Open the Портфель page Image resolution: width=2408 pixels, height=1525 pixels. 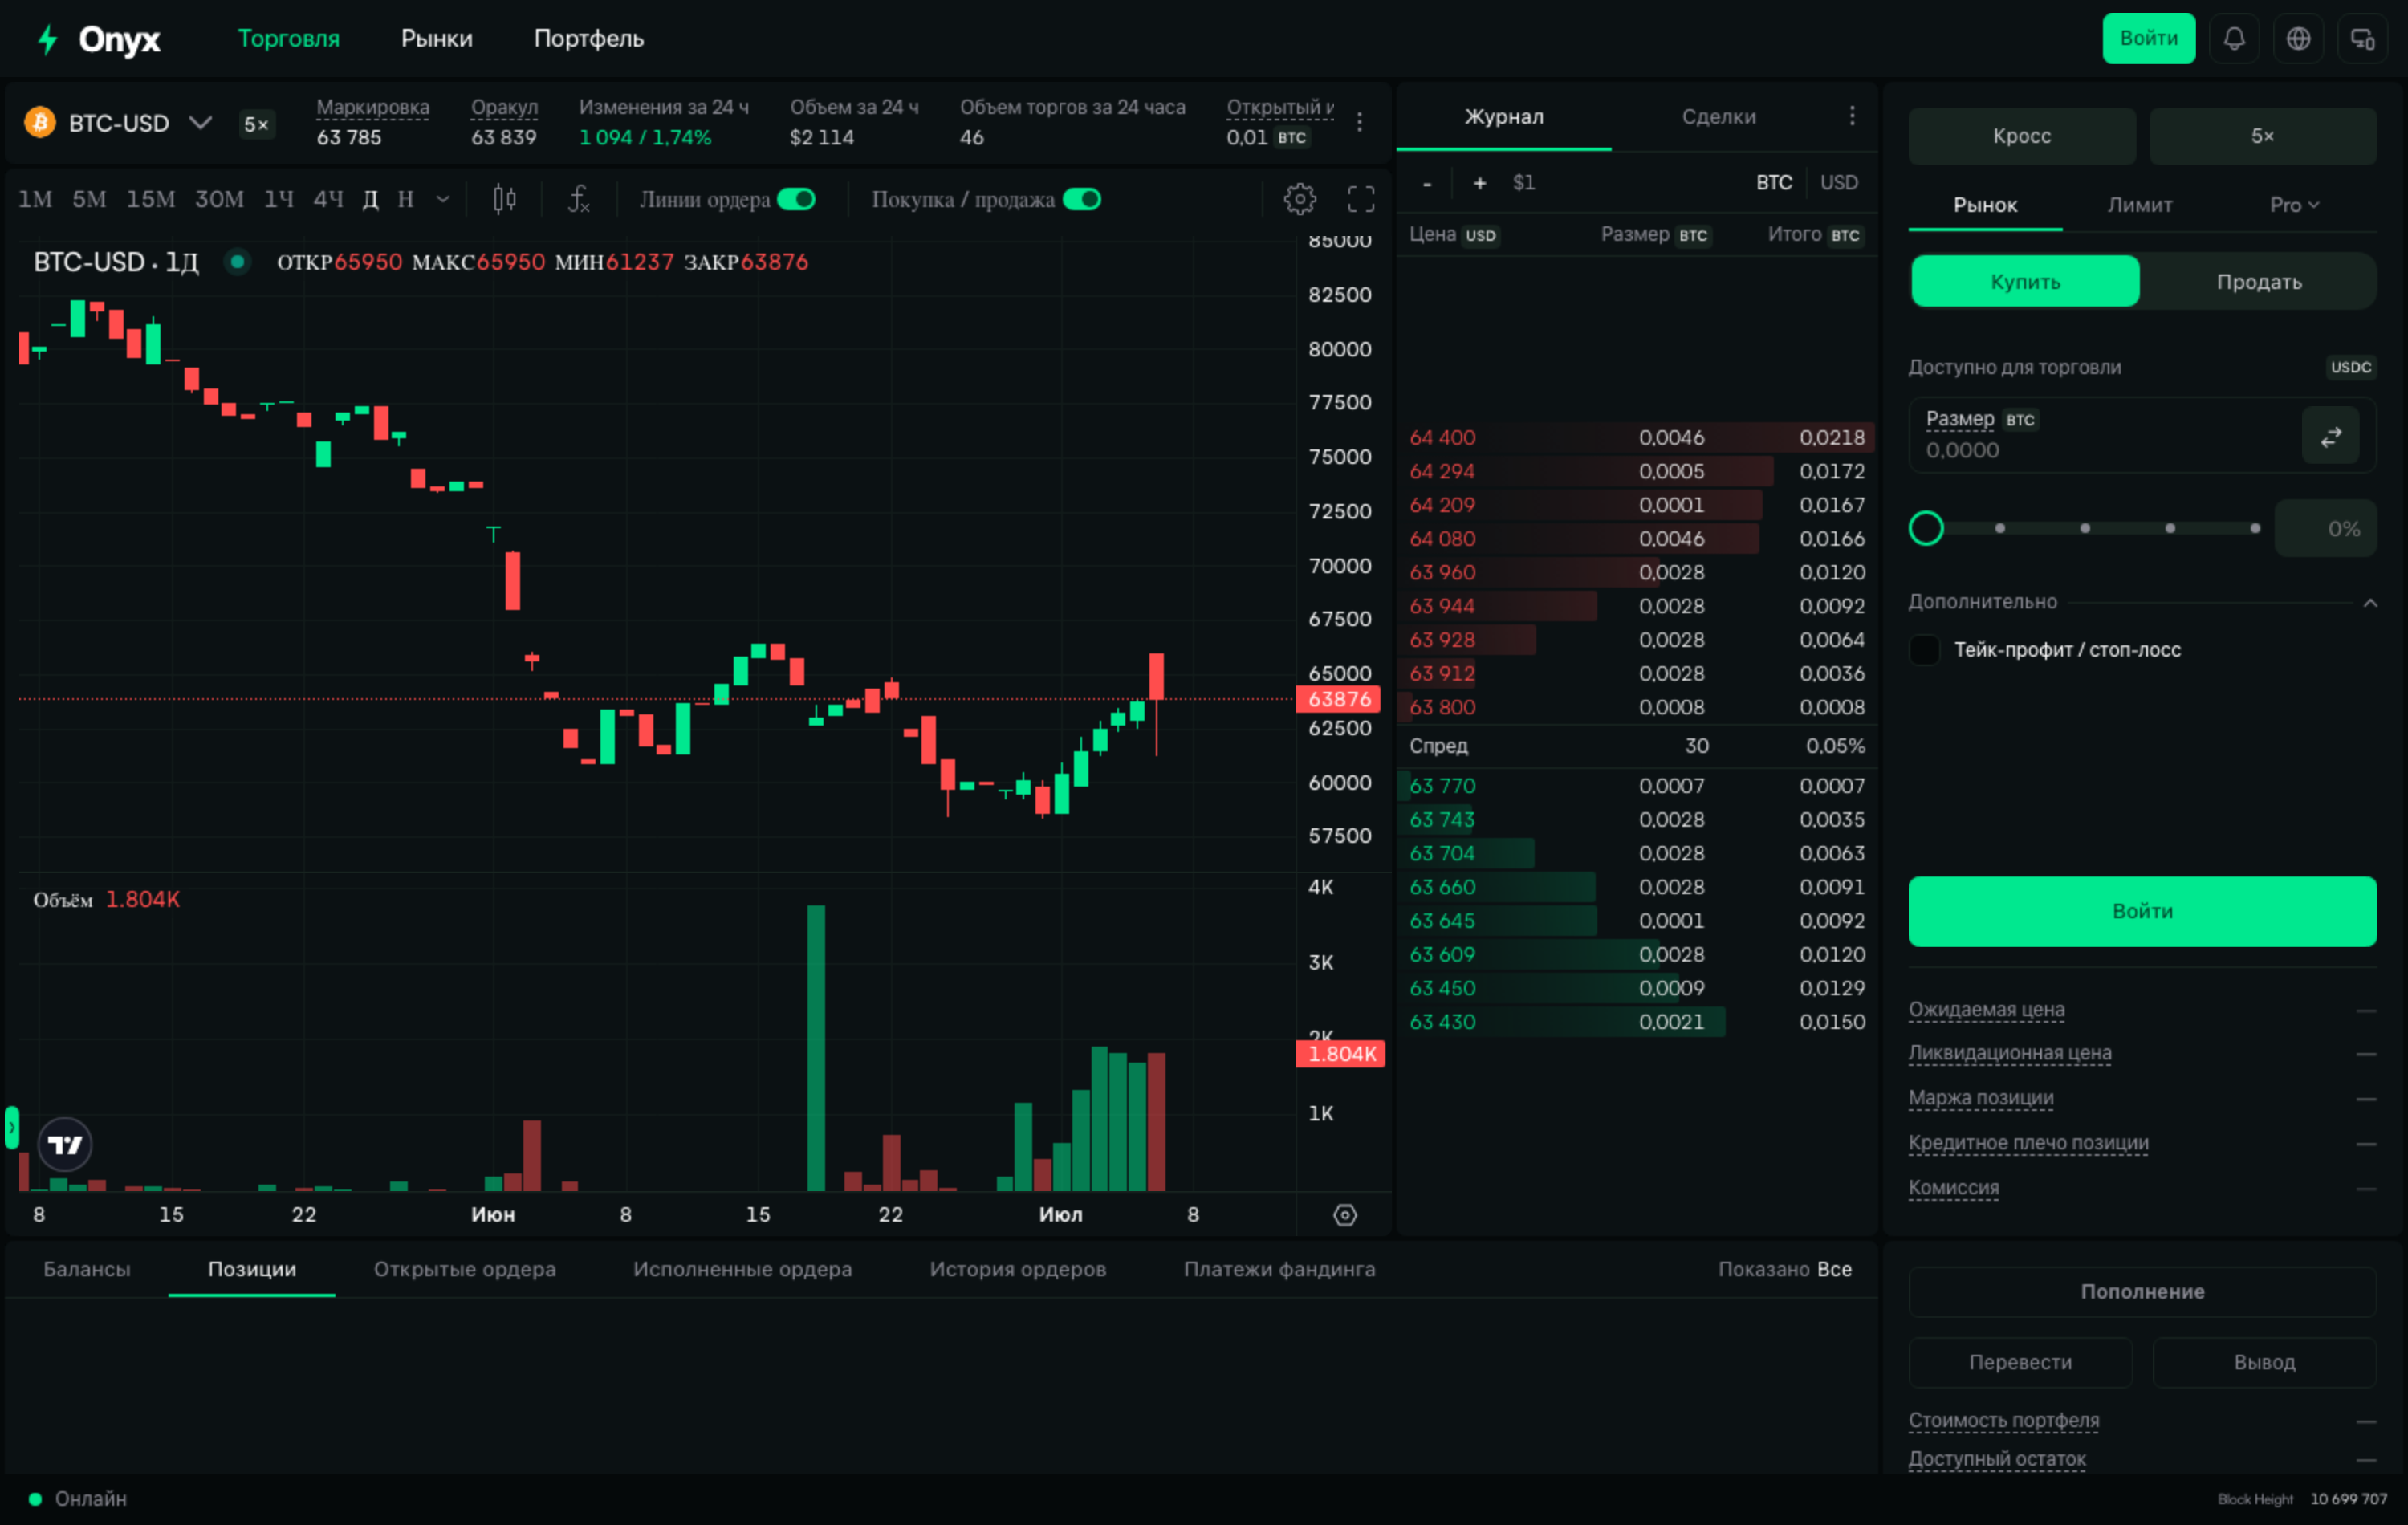coord(589,39)
